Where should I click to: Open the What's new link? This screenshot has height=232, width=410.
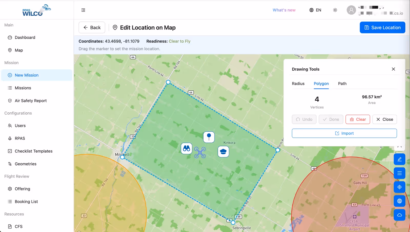284,10
